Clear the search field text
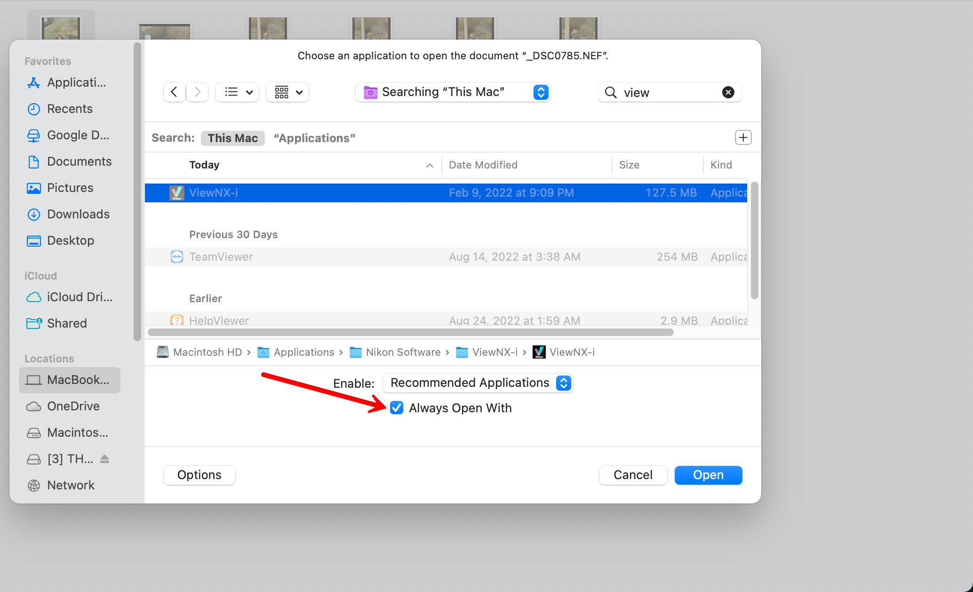 [728, 92]
